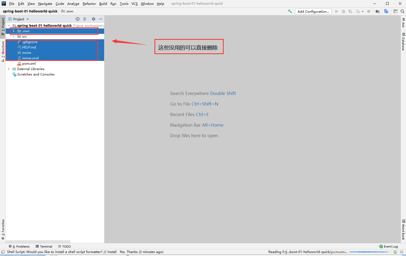Open the File menu
Image resolution: width=406 pixels, height=256 pixels.
pyautogui.click(x=12, y=4)
